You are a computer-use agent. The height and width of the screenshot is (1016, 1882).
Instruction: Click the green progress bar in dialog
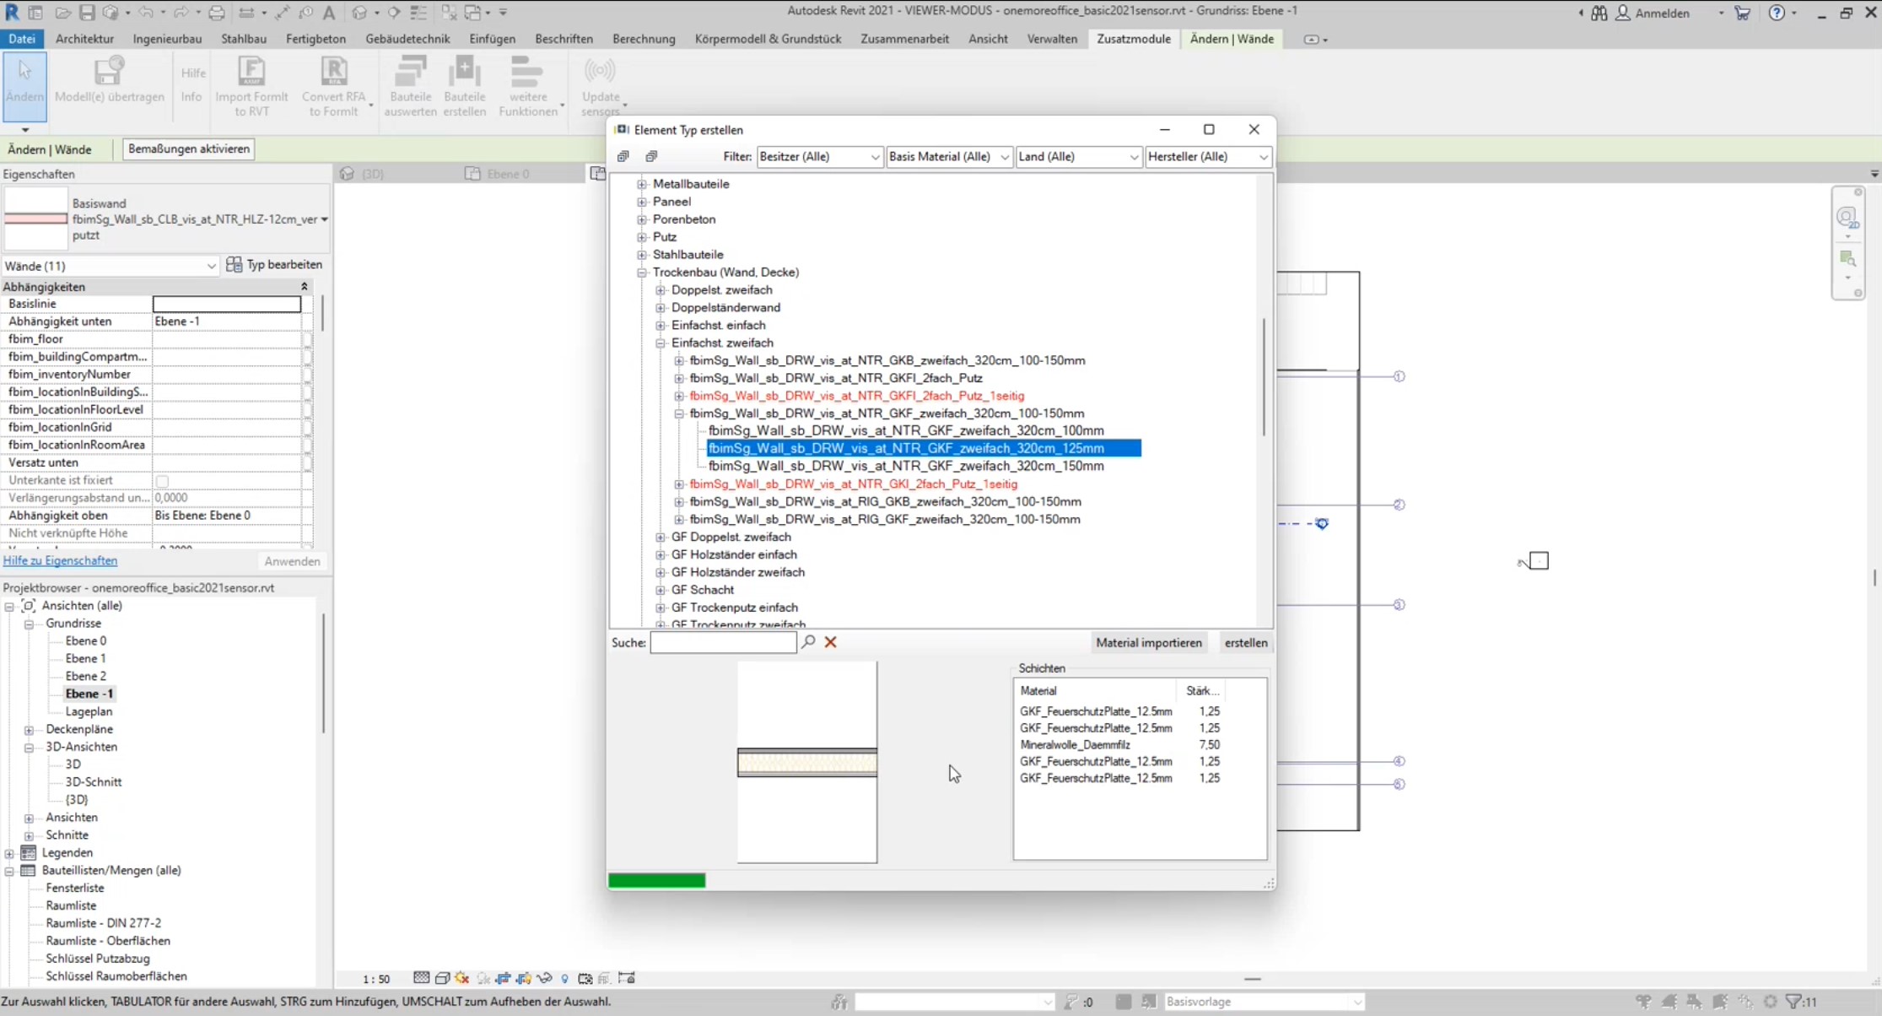point(656,881)
